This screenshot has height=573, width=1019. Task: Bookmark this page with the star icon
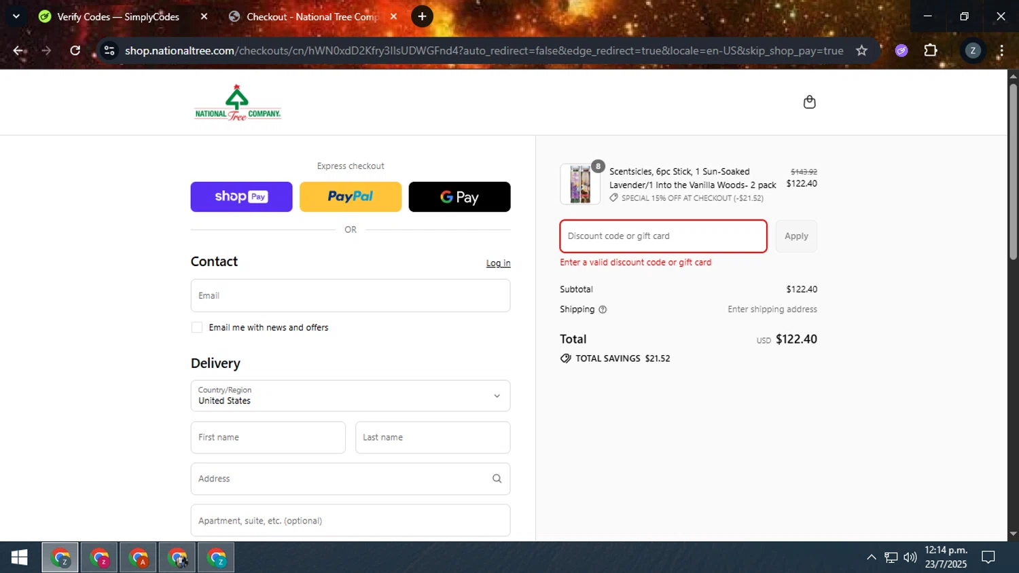pyautogui.click(x=861, y=50)
